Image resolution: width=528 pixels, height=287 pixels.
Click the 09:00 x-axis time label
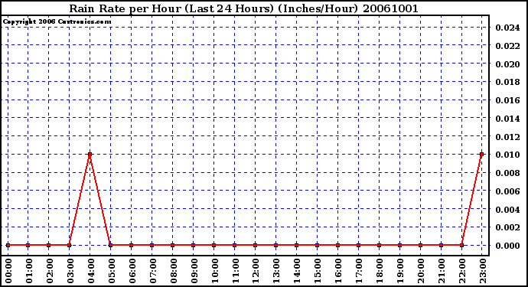click(x=194, y=271)
